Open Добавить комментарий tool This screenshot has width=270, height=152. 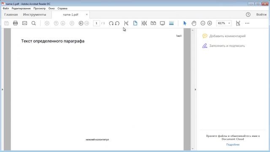[224, 36]
